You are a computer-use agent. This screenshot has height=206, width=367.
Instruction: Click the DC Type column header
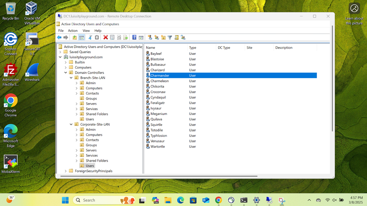tap(230, 47)
